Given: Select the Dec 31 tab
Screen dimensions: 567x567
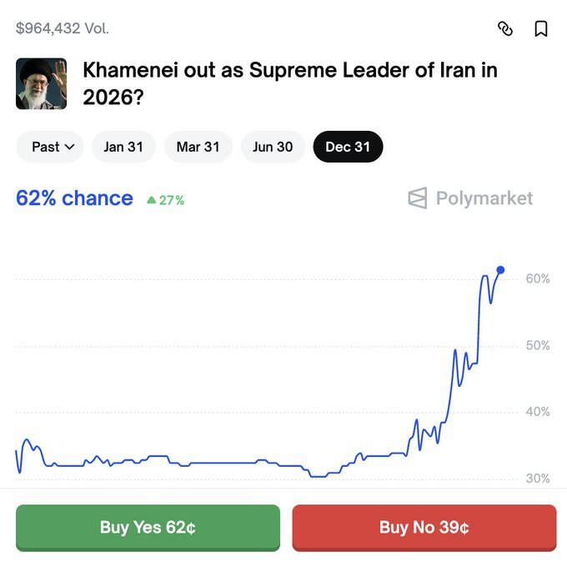Looking at the screenshot, I should tap(348, 147).
